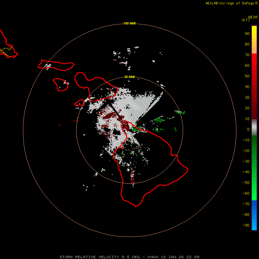This screenshot has width=259, height=259.
Task: Click the 30 value on the velocity scale
Action: 247,98
